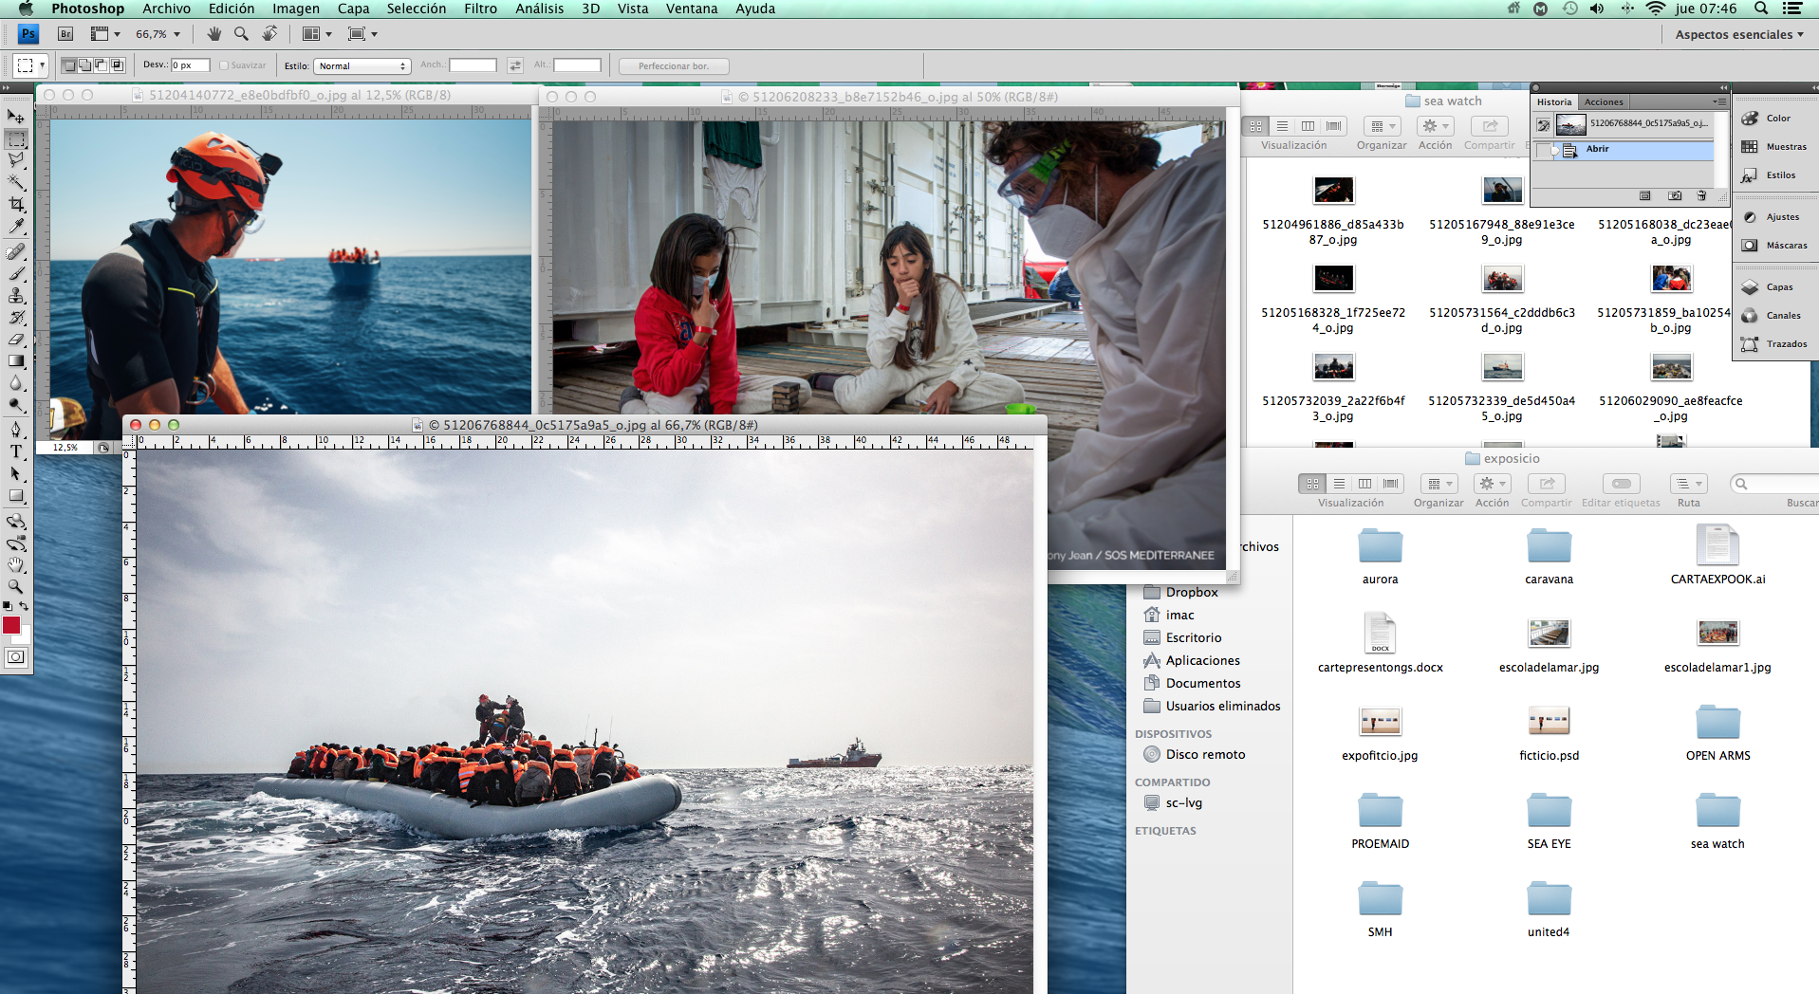Set history brush source for the snapshot

click(x=1543, y=124)
